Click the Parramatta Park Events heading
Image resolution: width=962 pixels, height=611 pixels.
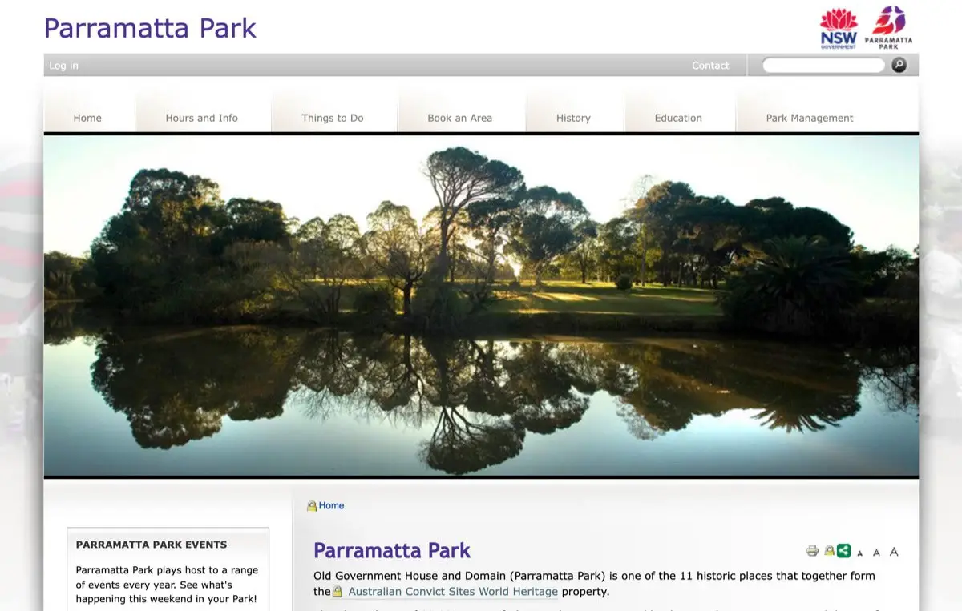click(152, 545)
